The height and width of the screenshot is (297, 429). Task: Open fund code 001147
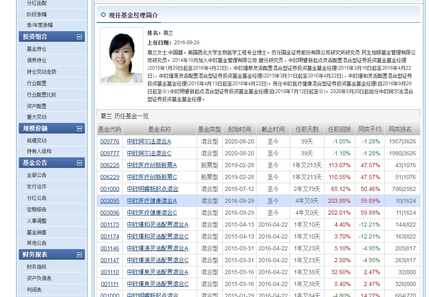[x=110, y=261]
